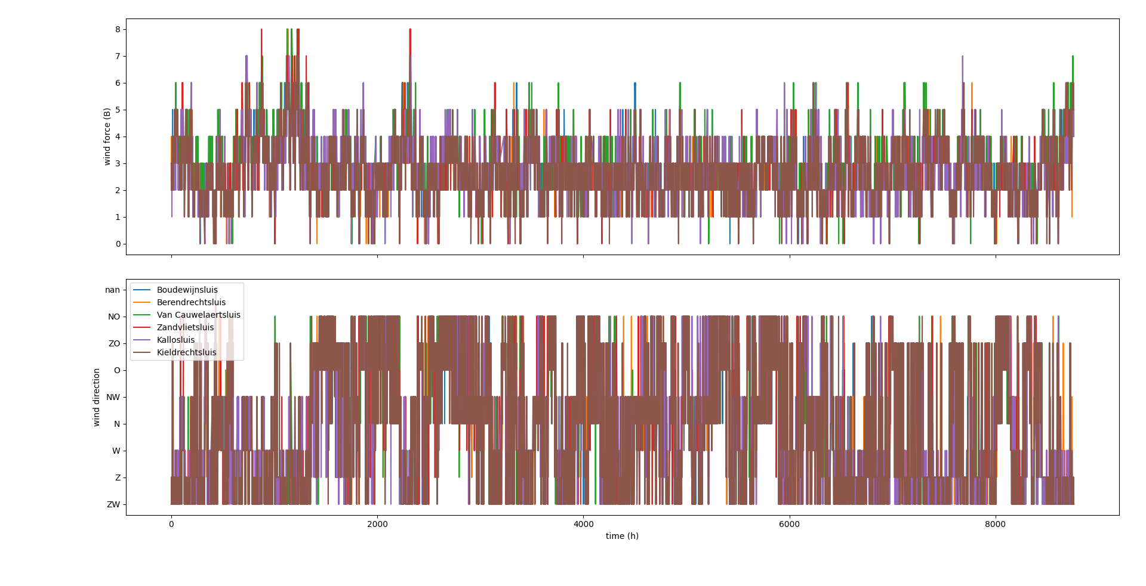Click the 'ZO' wind direction tick label

114,344
